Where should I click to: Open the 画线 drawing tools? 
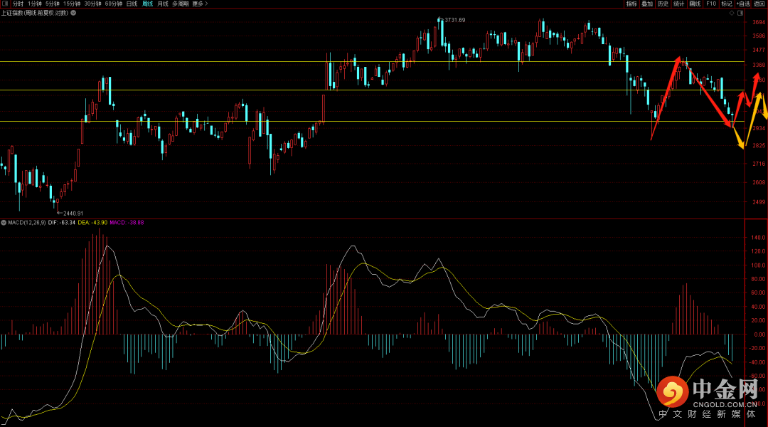pyautogui.click(x=695, y=4)
